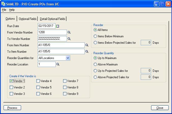Open the Help menu
The image size is (172, 114).
(x=12, y=10)
